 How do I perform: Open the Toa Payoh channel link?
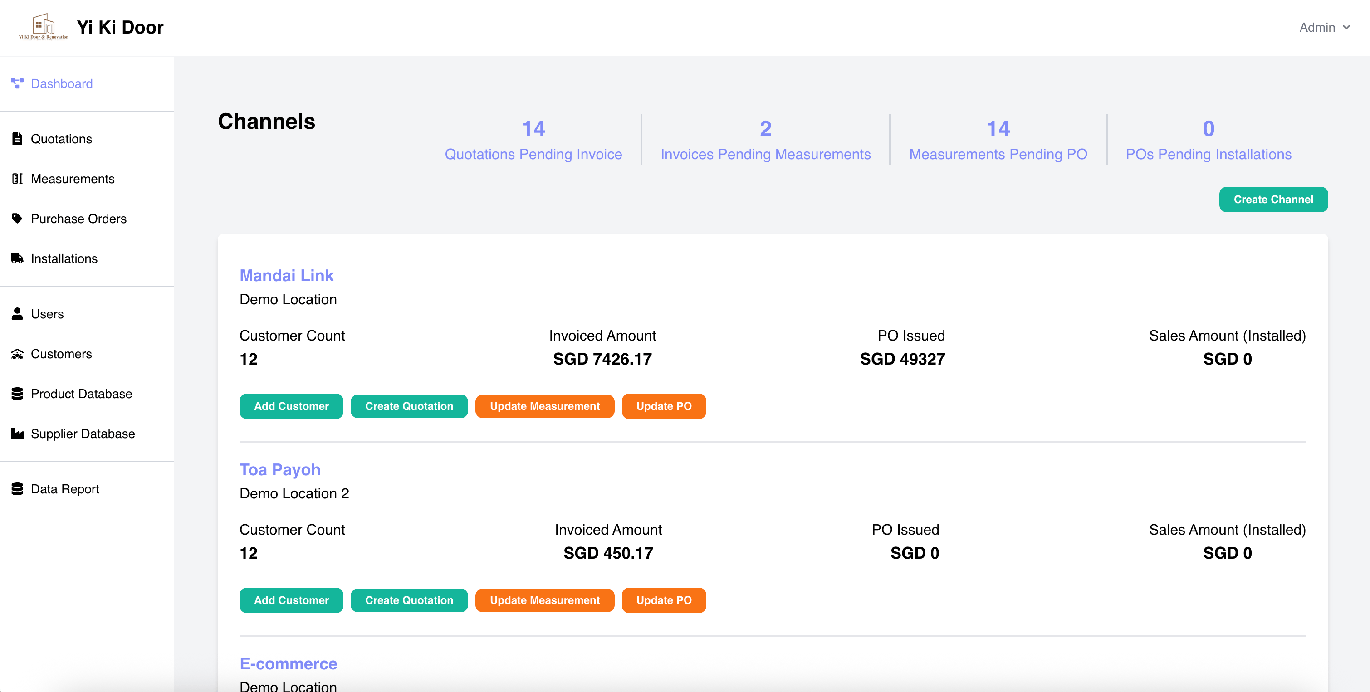tap(280, 469)
